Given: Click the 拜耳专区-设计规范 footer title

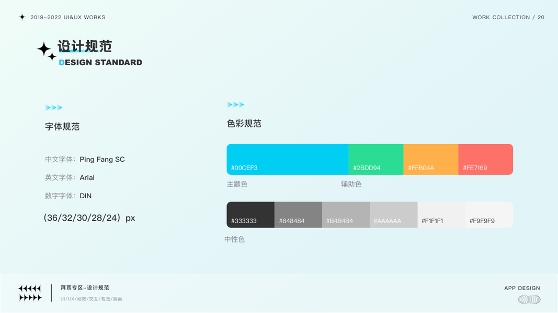Looking at the screenshot, I should [85, 288].
